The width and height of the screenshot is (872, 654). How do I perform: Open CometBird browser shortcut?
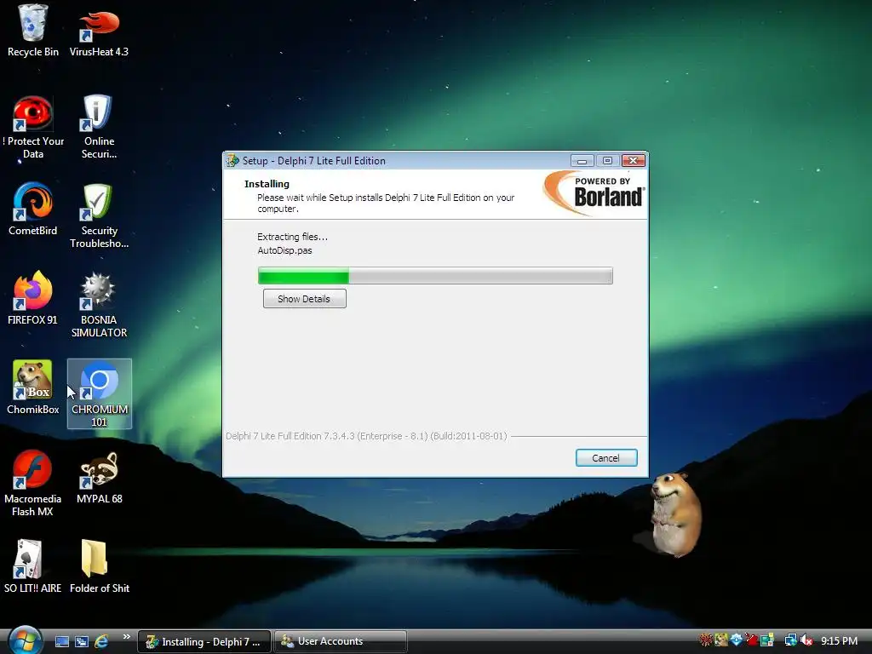[x=33, y=209]
